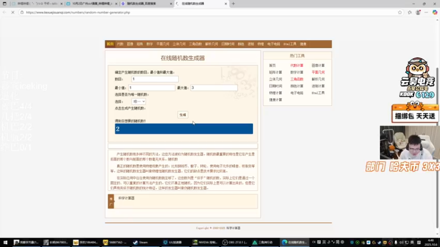Open 立体几何 in the navigation bar
The height and width of the screenshot is (247, 440).
pos(179,44)
